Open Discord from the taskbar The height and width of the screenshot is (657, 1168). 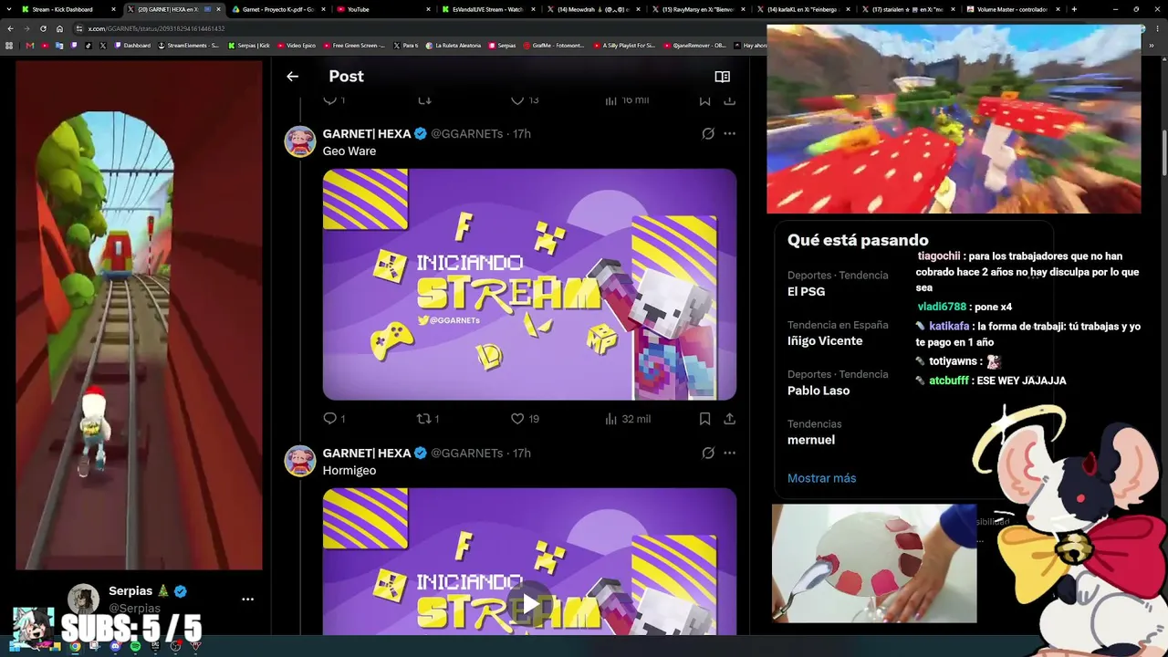(x=115, y=646)
